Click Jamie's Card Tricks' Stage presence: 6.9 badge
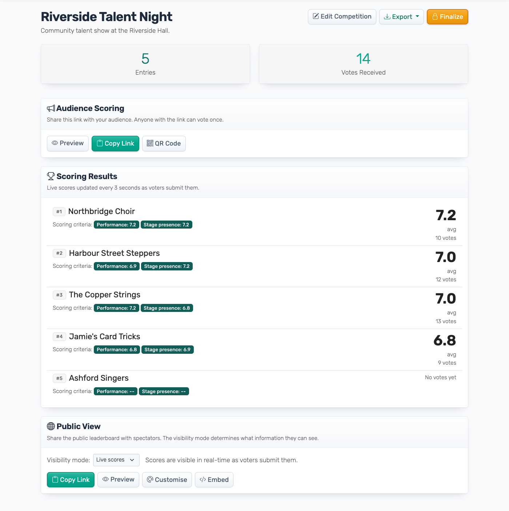Screen dimensions: 509x511 (168, 350)
